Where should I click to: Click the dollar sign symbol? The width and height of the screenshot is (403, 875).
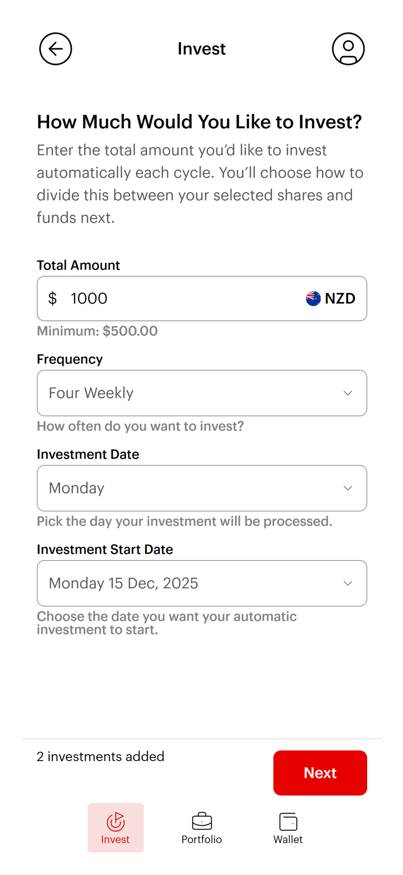click(x=53, y=298)
